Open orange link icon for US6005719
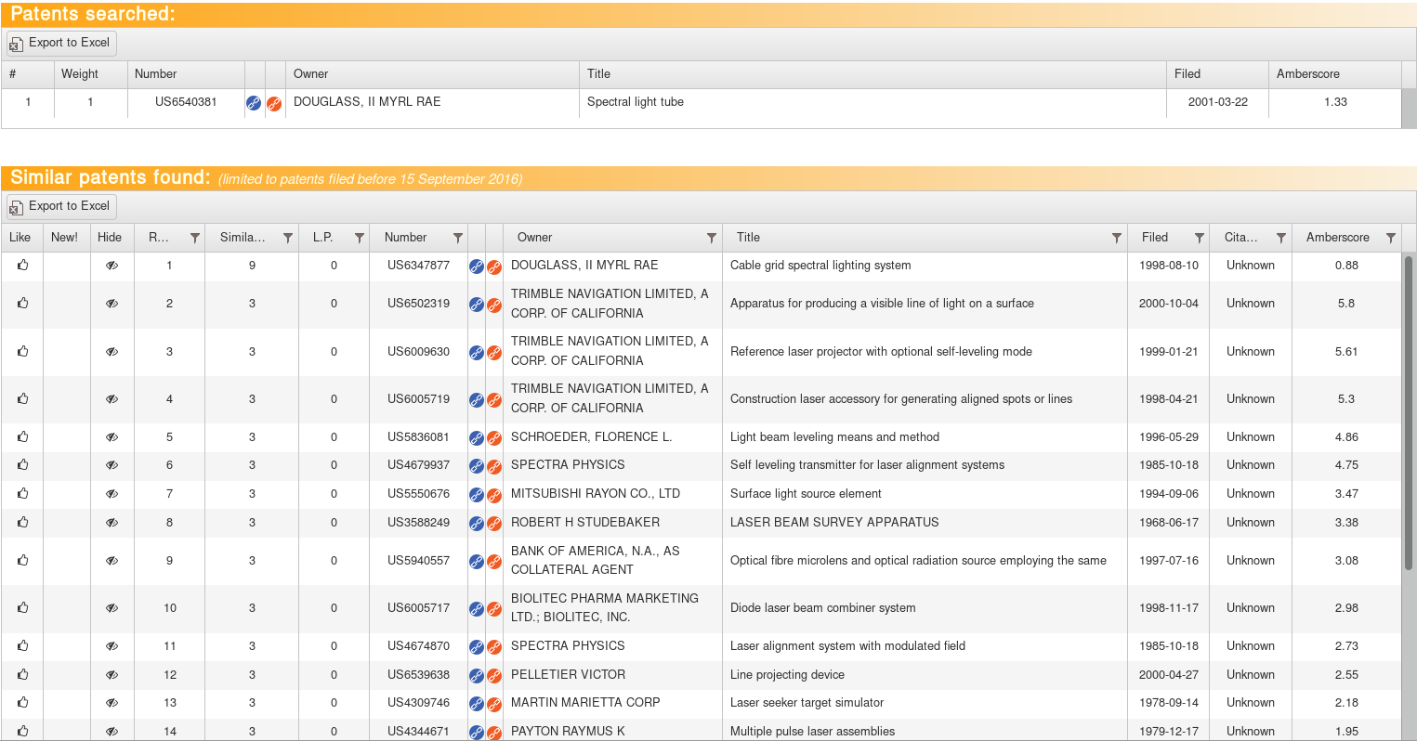The height and width of the screenshot is (741, 1417). [x=494, y=400]
